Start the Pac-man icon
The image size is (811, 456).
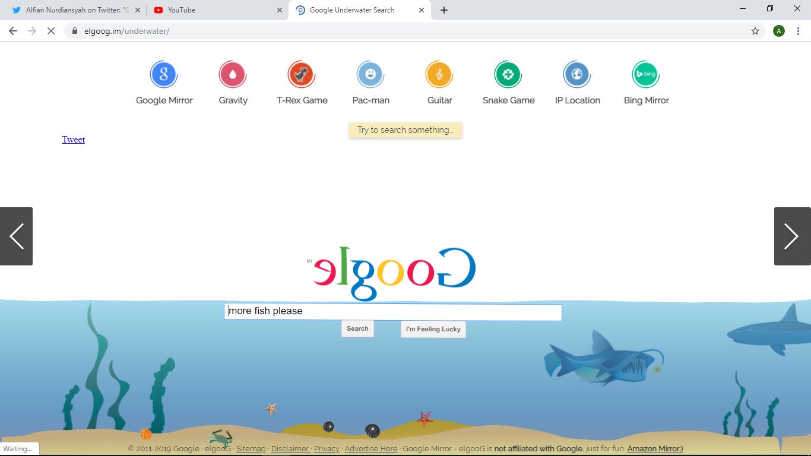[370, 75]
